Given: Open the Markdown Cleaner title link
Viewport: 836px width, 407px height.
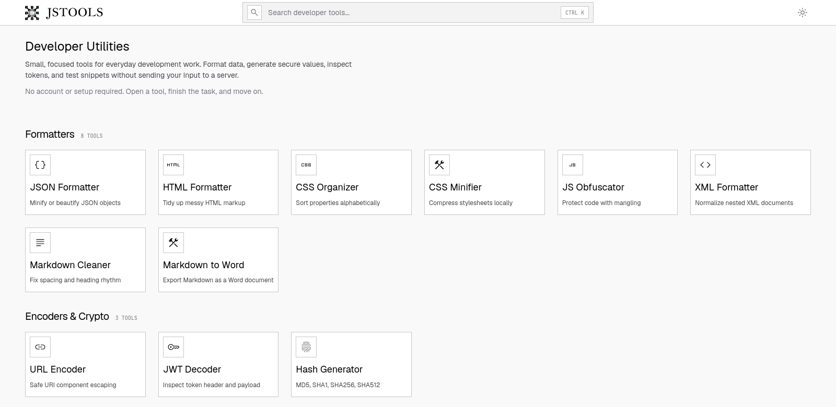Looking at the screenshot, I should [x=70, y=265].
